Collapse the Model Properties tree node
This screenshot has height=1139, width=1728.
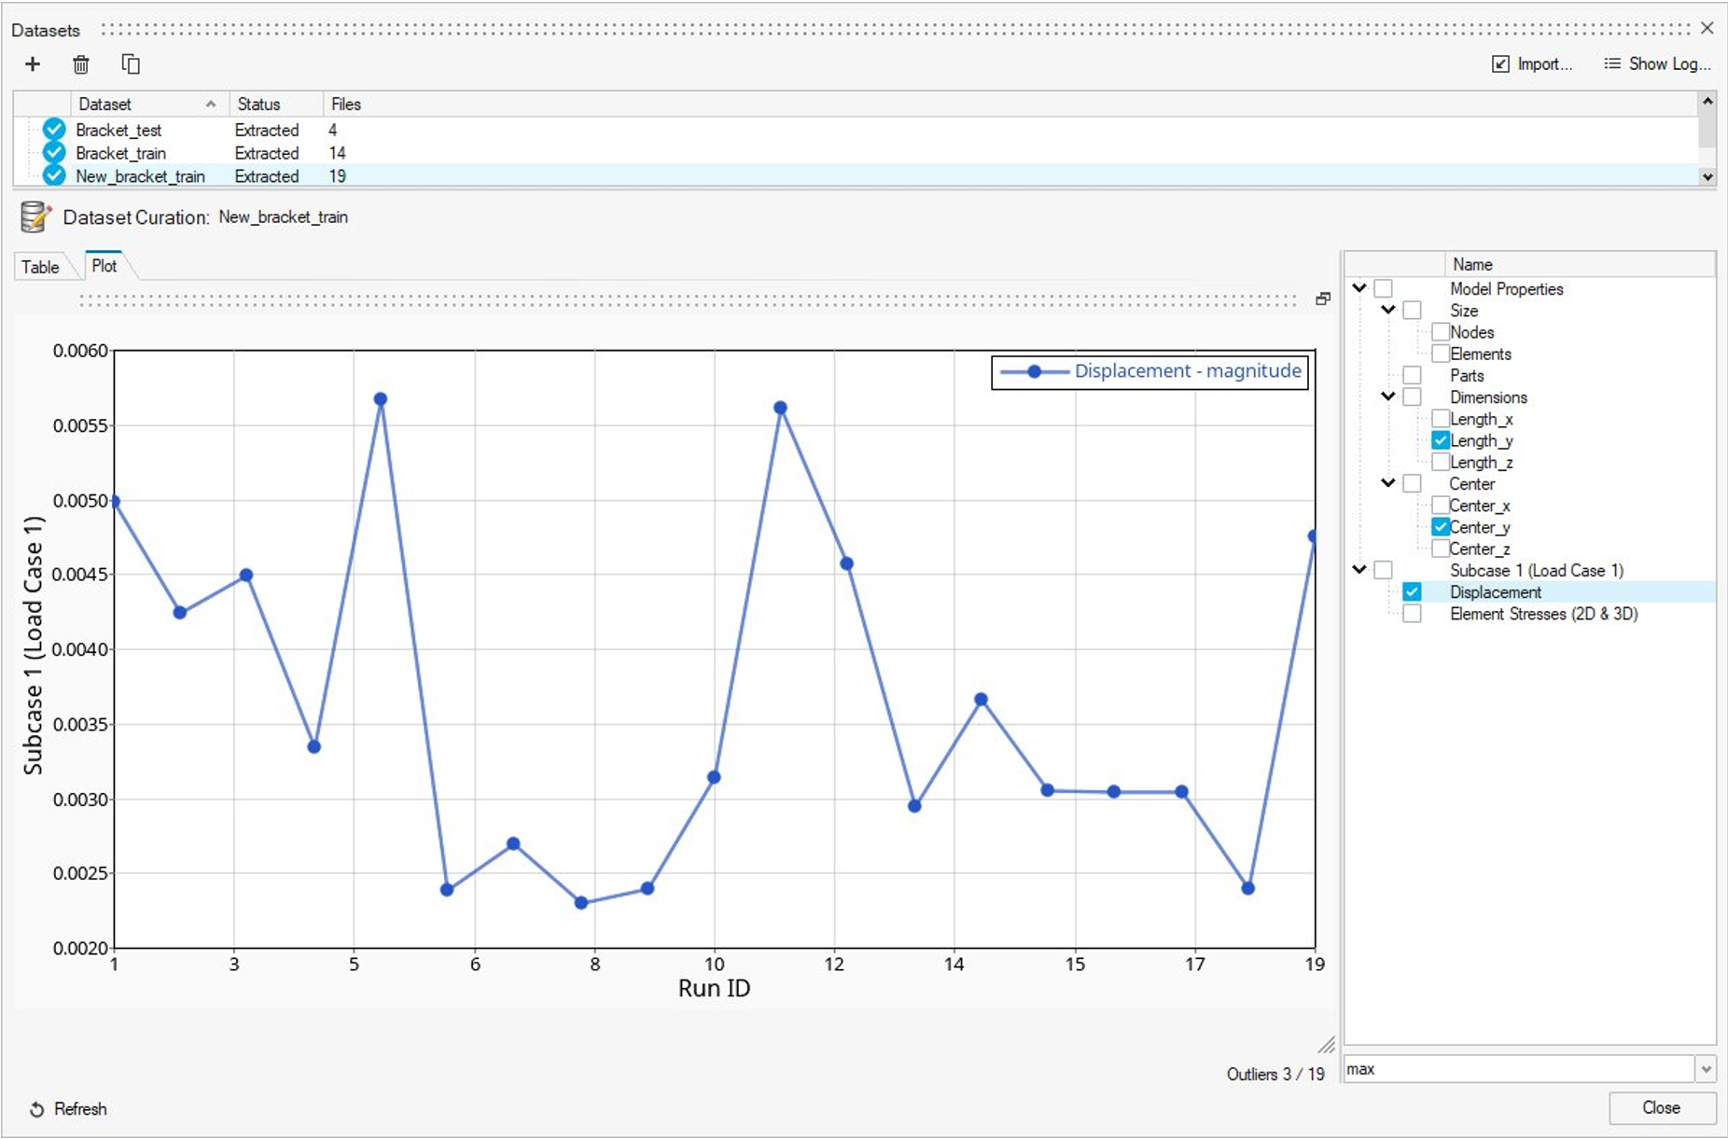click(x=1359, y=288)
